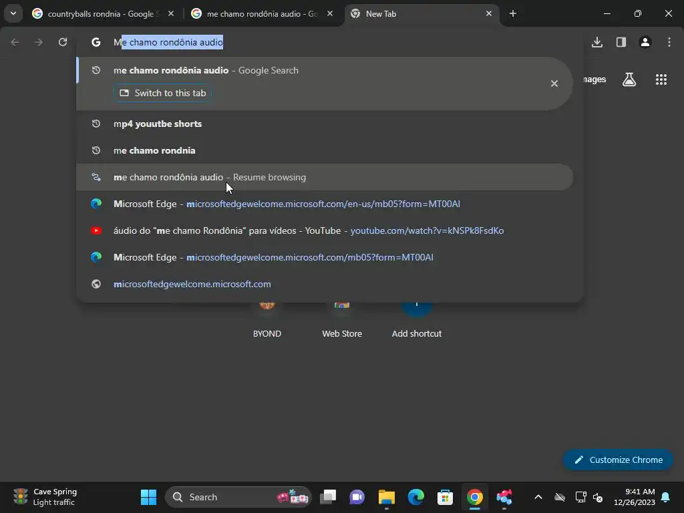Open the colorful molecule app in taskbar

click(x=504, y=497)
